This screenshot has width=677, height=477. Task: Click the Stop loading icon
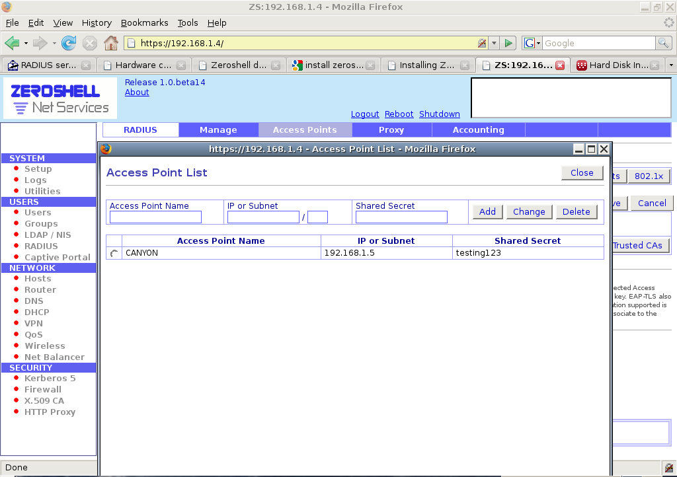click(90, 43)
